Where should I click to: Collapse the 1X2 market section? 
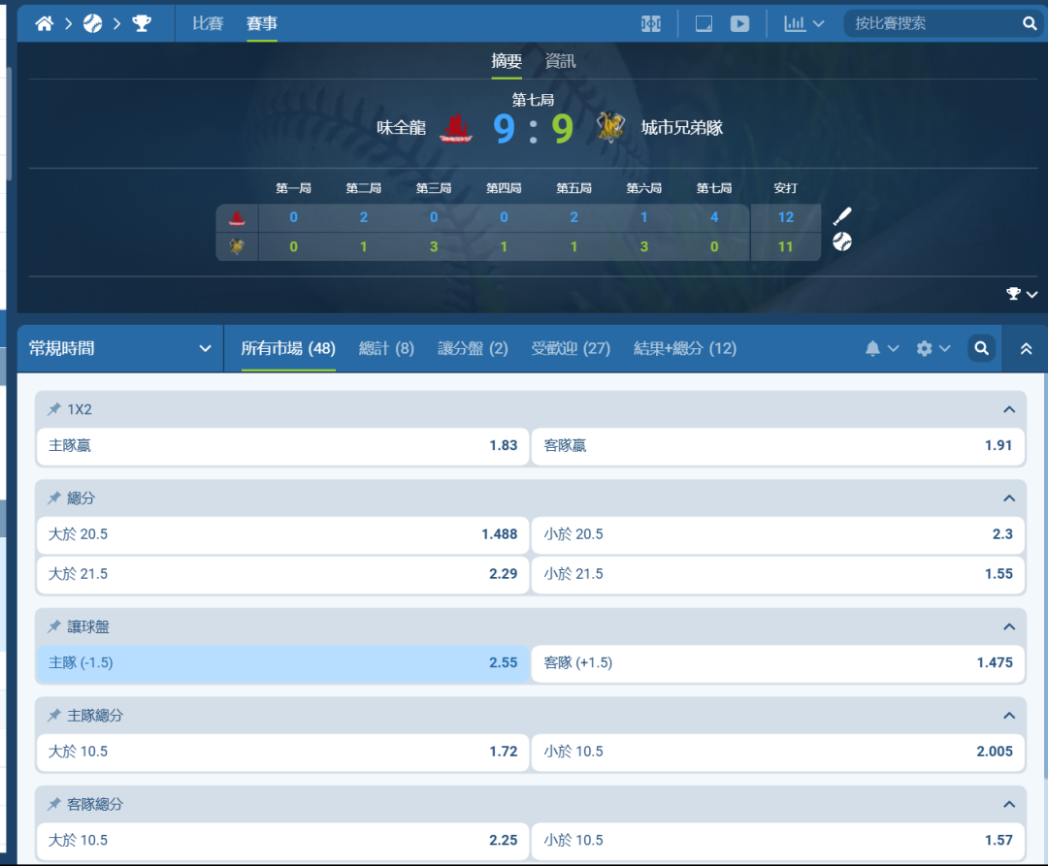click(x=1009, y=409)
